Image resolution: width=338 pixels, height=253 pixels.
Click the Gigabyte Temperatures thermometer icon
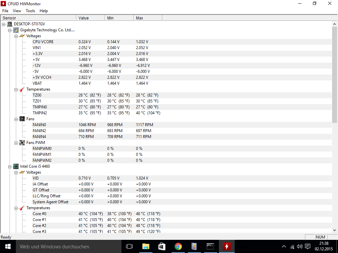(x=22, y=89)
